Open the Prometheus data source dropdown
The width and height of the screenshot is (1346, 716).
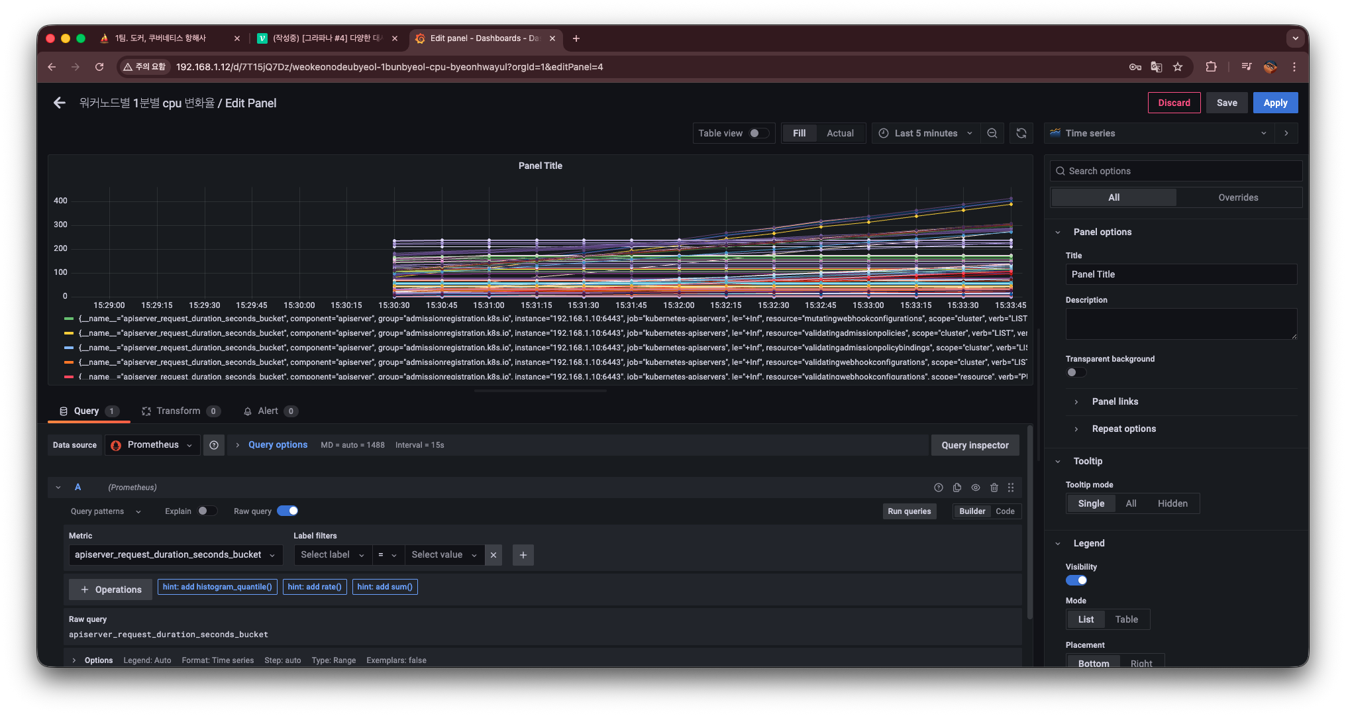click(x=153, y=445)
